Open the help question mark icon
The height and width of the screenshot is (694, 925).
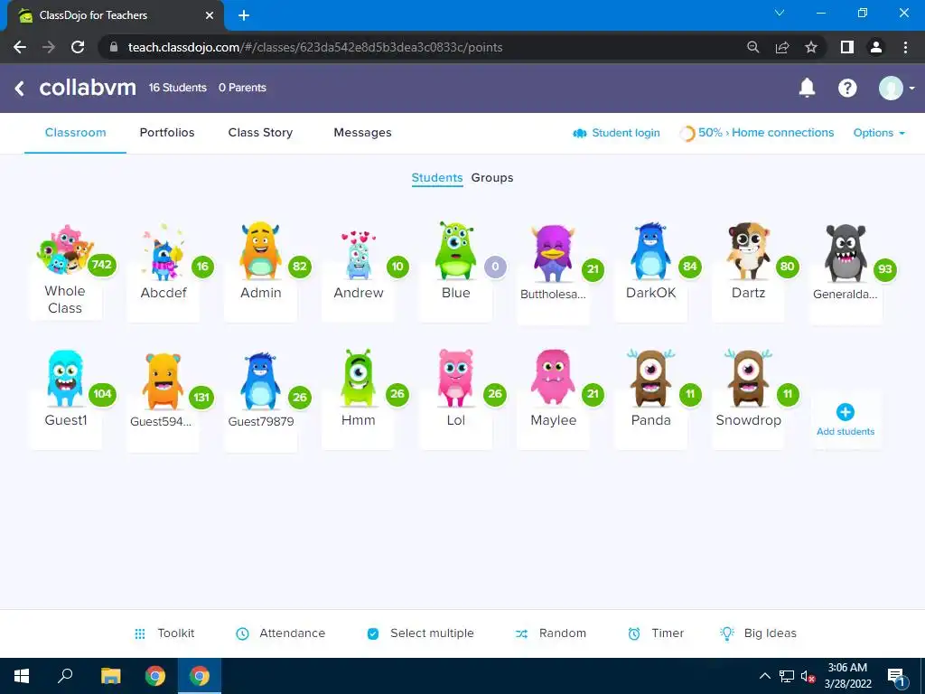(847, 88)
